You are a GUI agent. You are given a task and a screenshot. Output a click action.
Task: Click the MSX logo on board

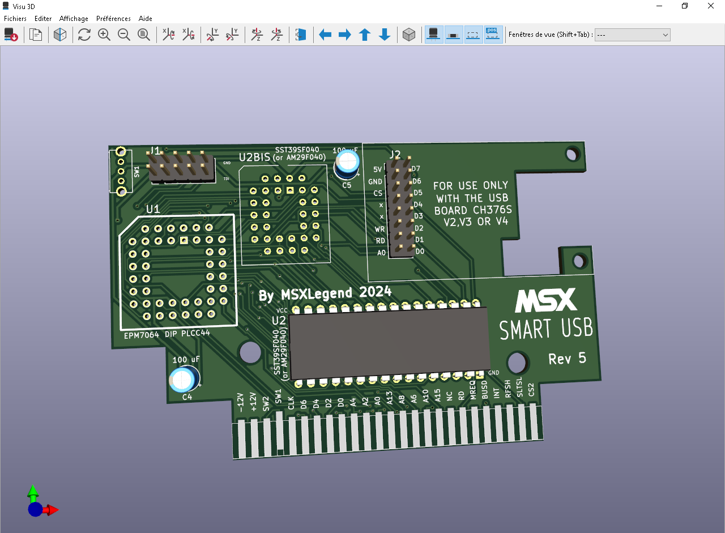(x=545, y=300)
